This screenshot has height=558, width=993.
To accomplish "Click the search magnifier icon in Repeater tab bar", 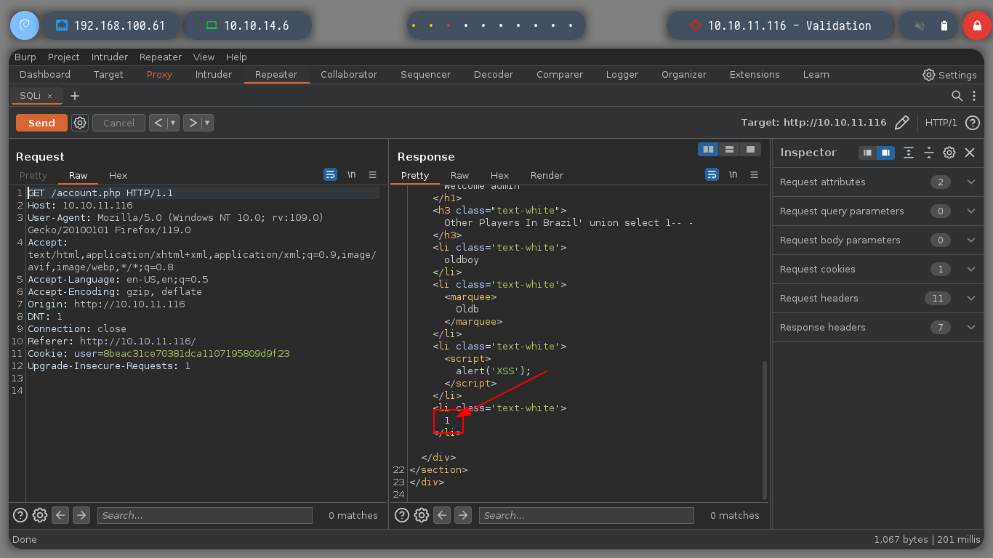I will (957, 96).
